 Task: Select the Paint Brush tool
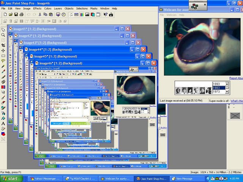click(x=3, y=77)
